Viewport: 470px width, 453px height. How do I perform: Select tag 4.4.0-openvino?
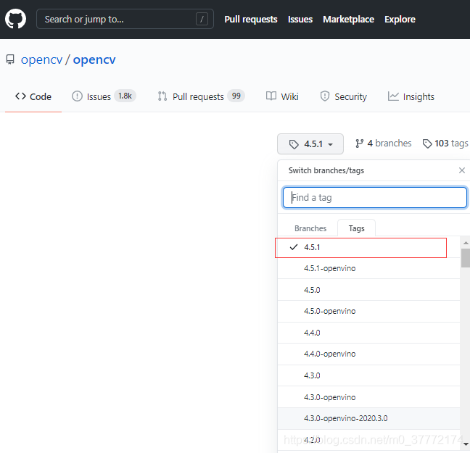coord(368,354)
